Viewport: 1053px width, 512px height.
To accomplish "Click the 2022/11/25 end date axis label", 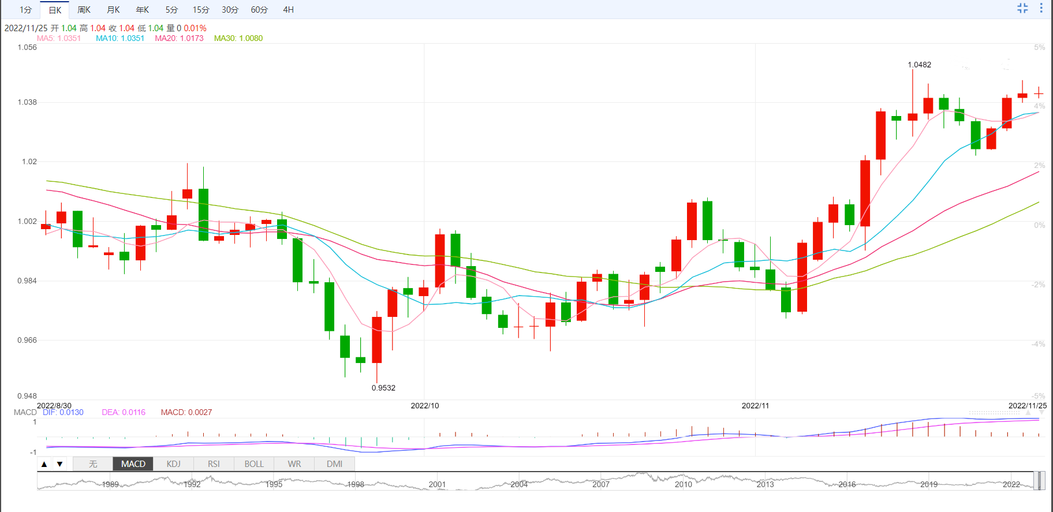I will tap(1028, 406).
